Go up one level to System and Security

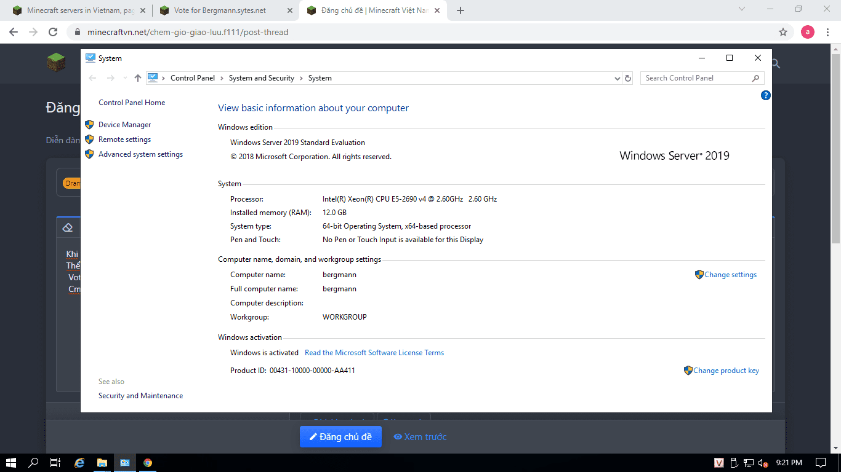(x=138, y=78)
